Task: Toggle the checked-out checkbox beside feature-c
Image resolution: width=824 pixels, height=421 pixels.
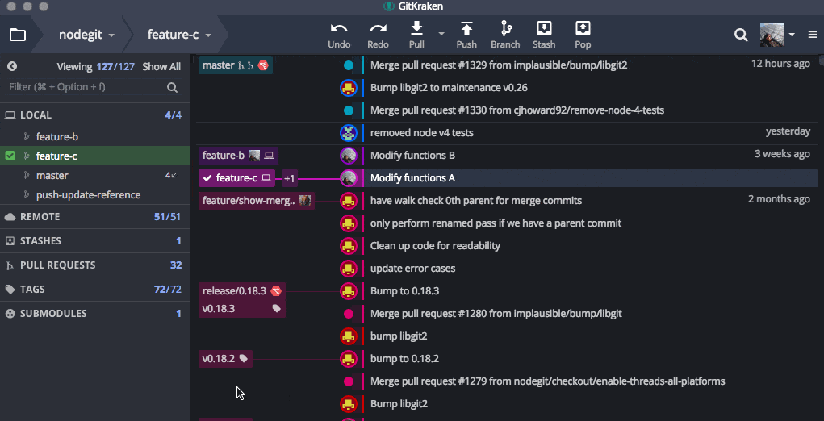Action: point(10,156)
